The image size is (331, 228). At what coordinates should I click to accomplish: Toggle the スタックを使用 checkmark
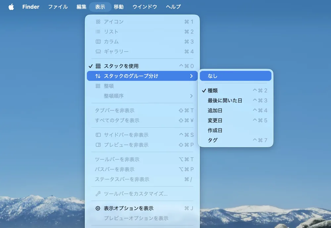[91, 66]
